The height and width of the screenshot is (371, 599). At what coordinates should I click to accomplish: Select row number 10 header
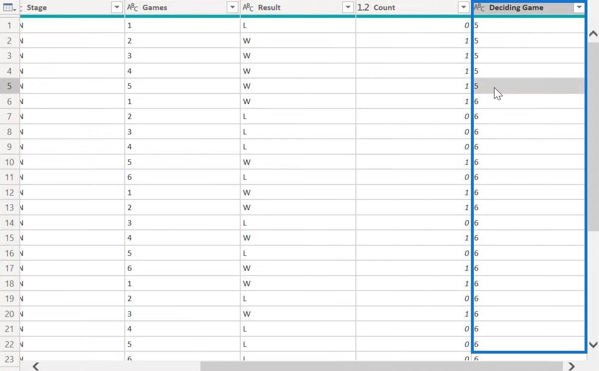click(10, 162)
